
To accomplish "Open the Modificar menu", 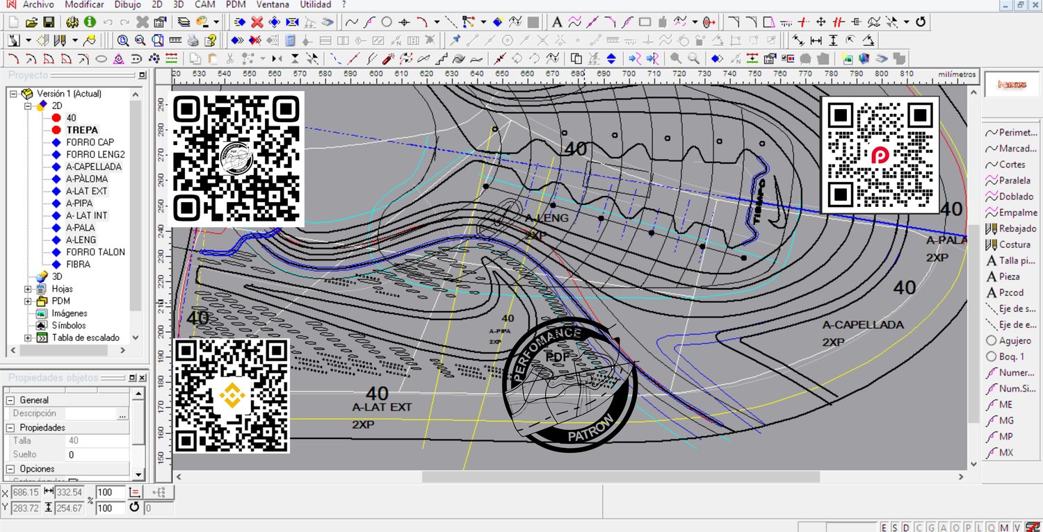I will point(84,4).
